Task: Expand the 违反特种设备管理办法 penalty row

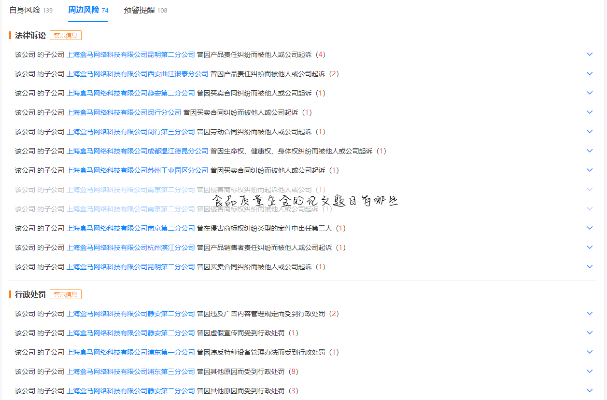Action: 590,352
